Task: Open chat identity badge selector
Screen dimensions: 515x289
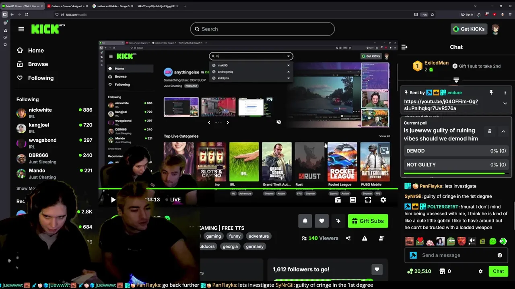Action: pyautogui.click(x=413, y=255)
